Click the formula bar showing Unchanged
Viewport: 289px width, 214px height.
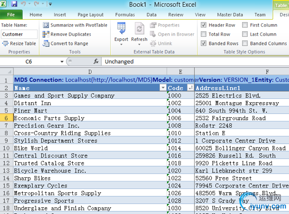click(x=195, y=62)
